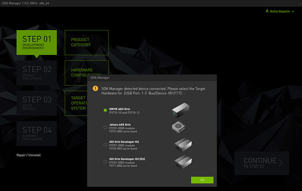The height and width of the screenshot is (191, 302).
Task: Go to Step 03 Setup Process
Action: (x=37, y=103)
